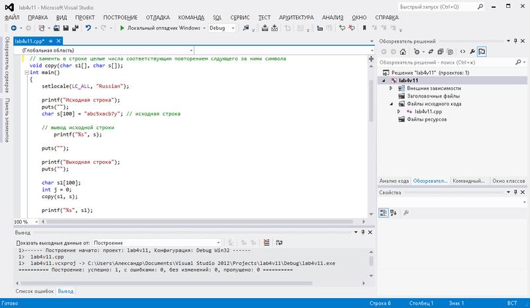Click the Collapse All icon in Solution Explorer
The image size is (530, 308).
pyautogui.click(x=441, y=51)
